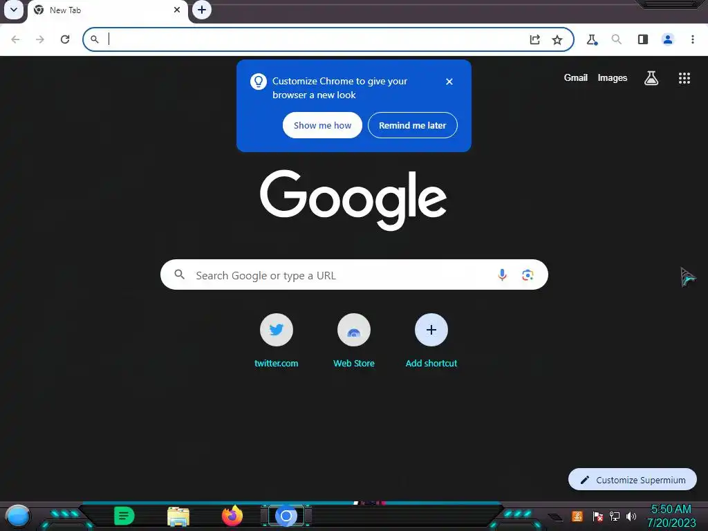
Task: Open Chrome Labs flask in toolbar
Action: pyautogui.click(x=592, y=39)
